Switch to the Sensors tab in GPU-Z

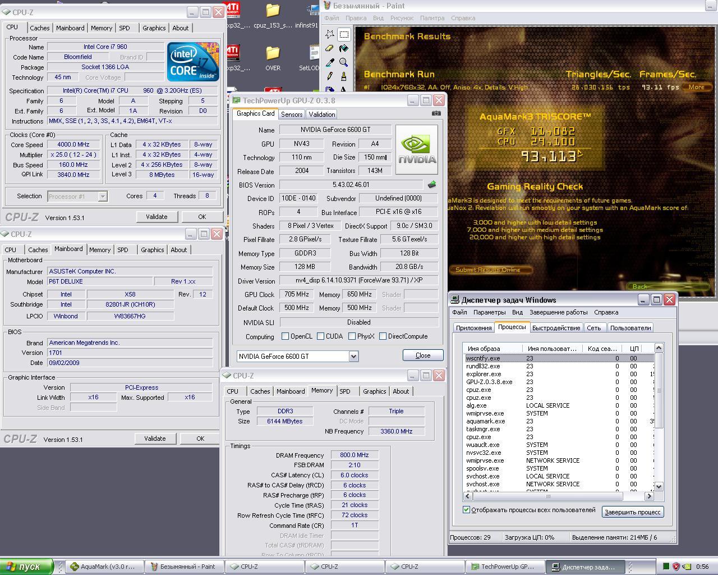tap(292, 114)
